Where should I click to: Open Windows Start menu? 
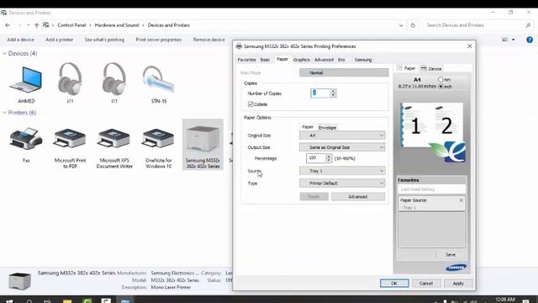point(9,301)
